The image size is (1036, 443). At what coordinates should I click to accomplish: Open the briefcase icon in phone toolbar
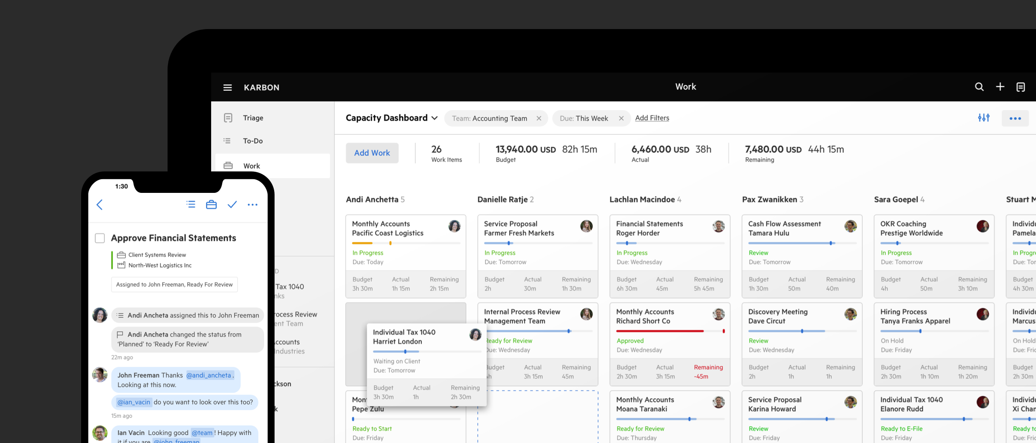tap(211, 204)
